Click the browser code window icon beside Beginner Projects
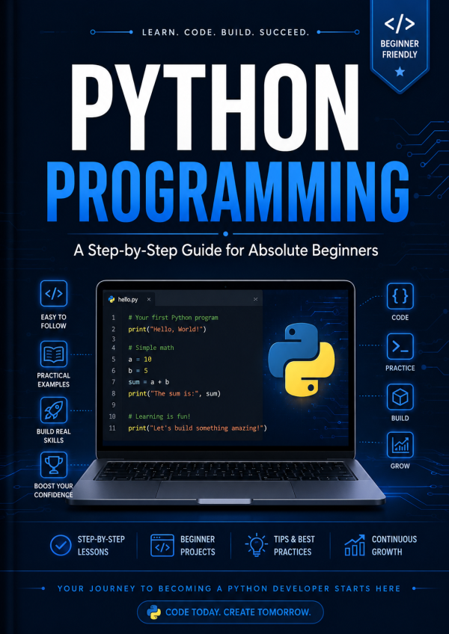Image resolution: width=449 pixels, height=634 pixels. tap(162, 545)
